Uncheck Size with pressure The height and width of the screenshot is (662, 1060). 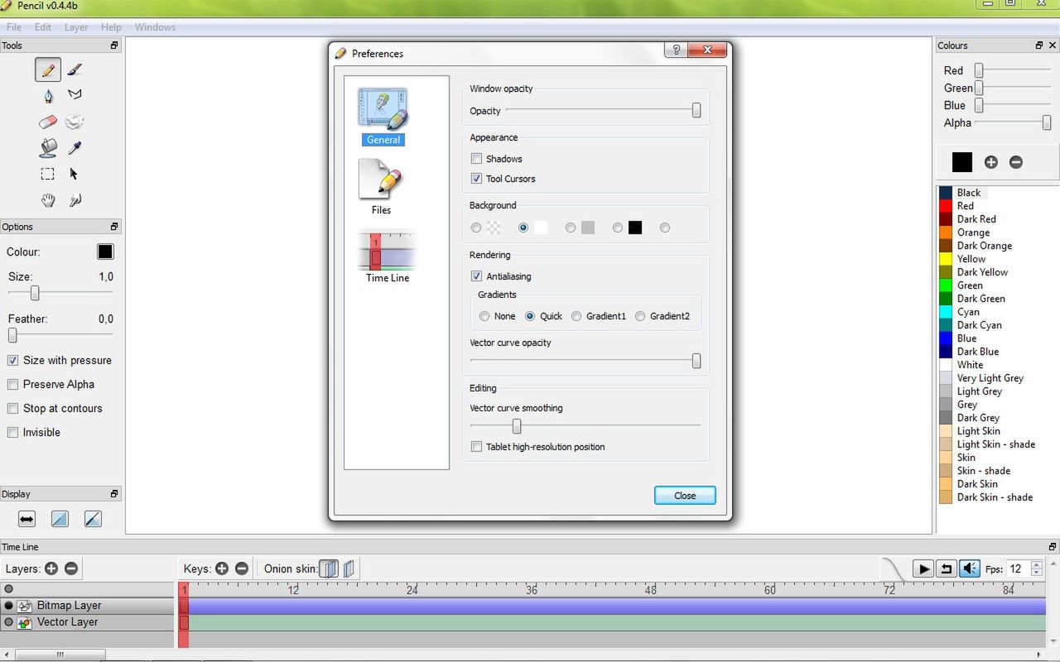point(12,361)
